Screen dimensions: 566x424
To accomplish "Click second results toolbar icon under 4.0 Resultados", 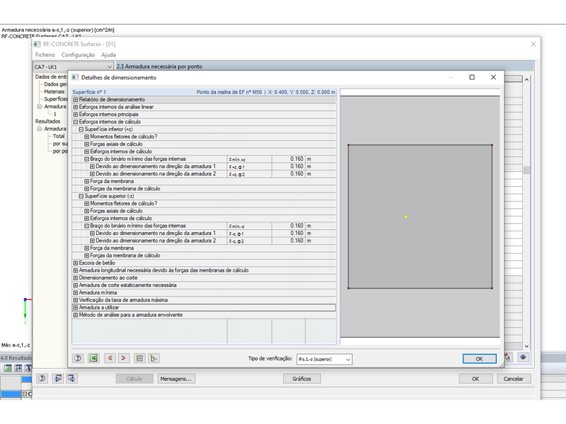I will [18, 368].
